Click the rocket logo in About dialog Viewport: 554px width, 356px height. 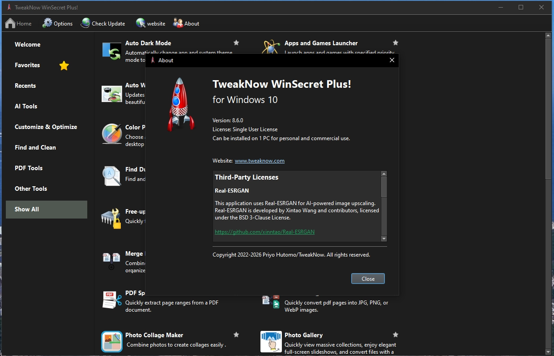pyautogui.click(x=180, y=104)
